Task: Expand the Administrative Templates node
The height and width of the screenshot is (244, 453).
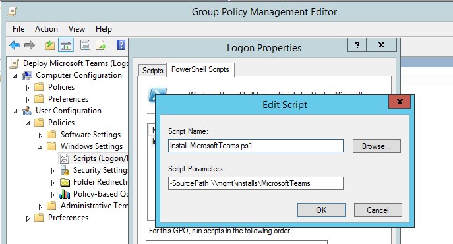Action: (x=40, y=206)
